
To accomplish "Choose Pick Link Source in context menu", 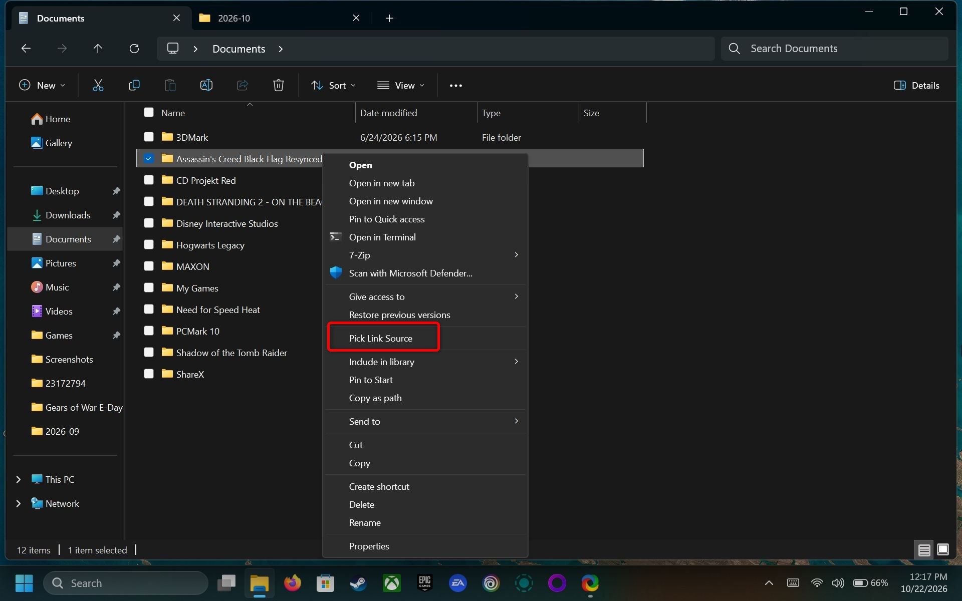I will point(425,338).
